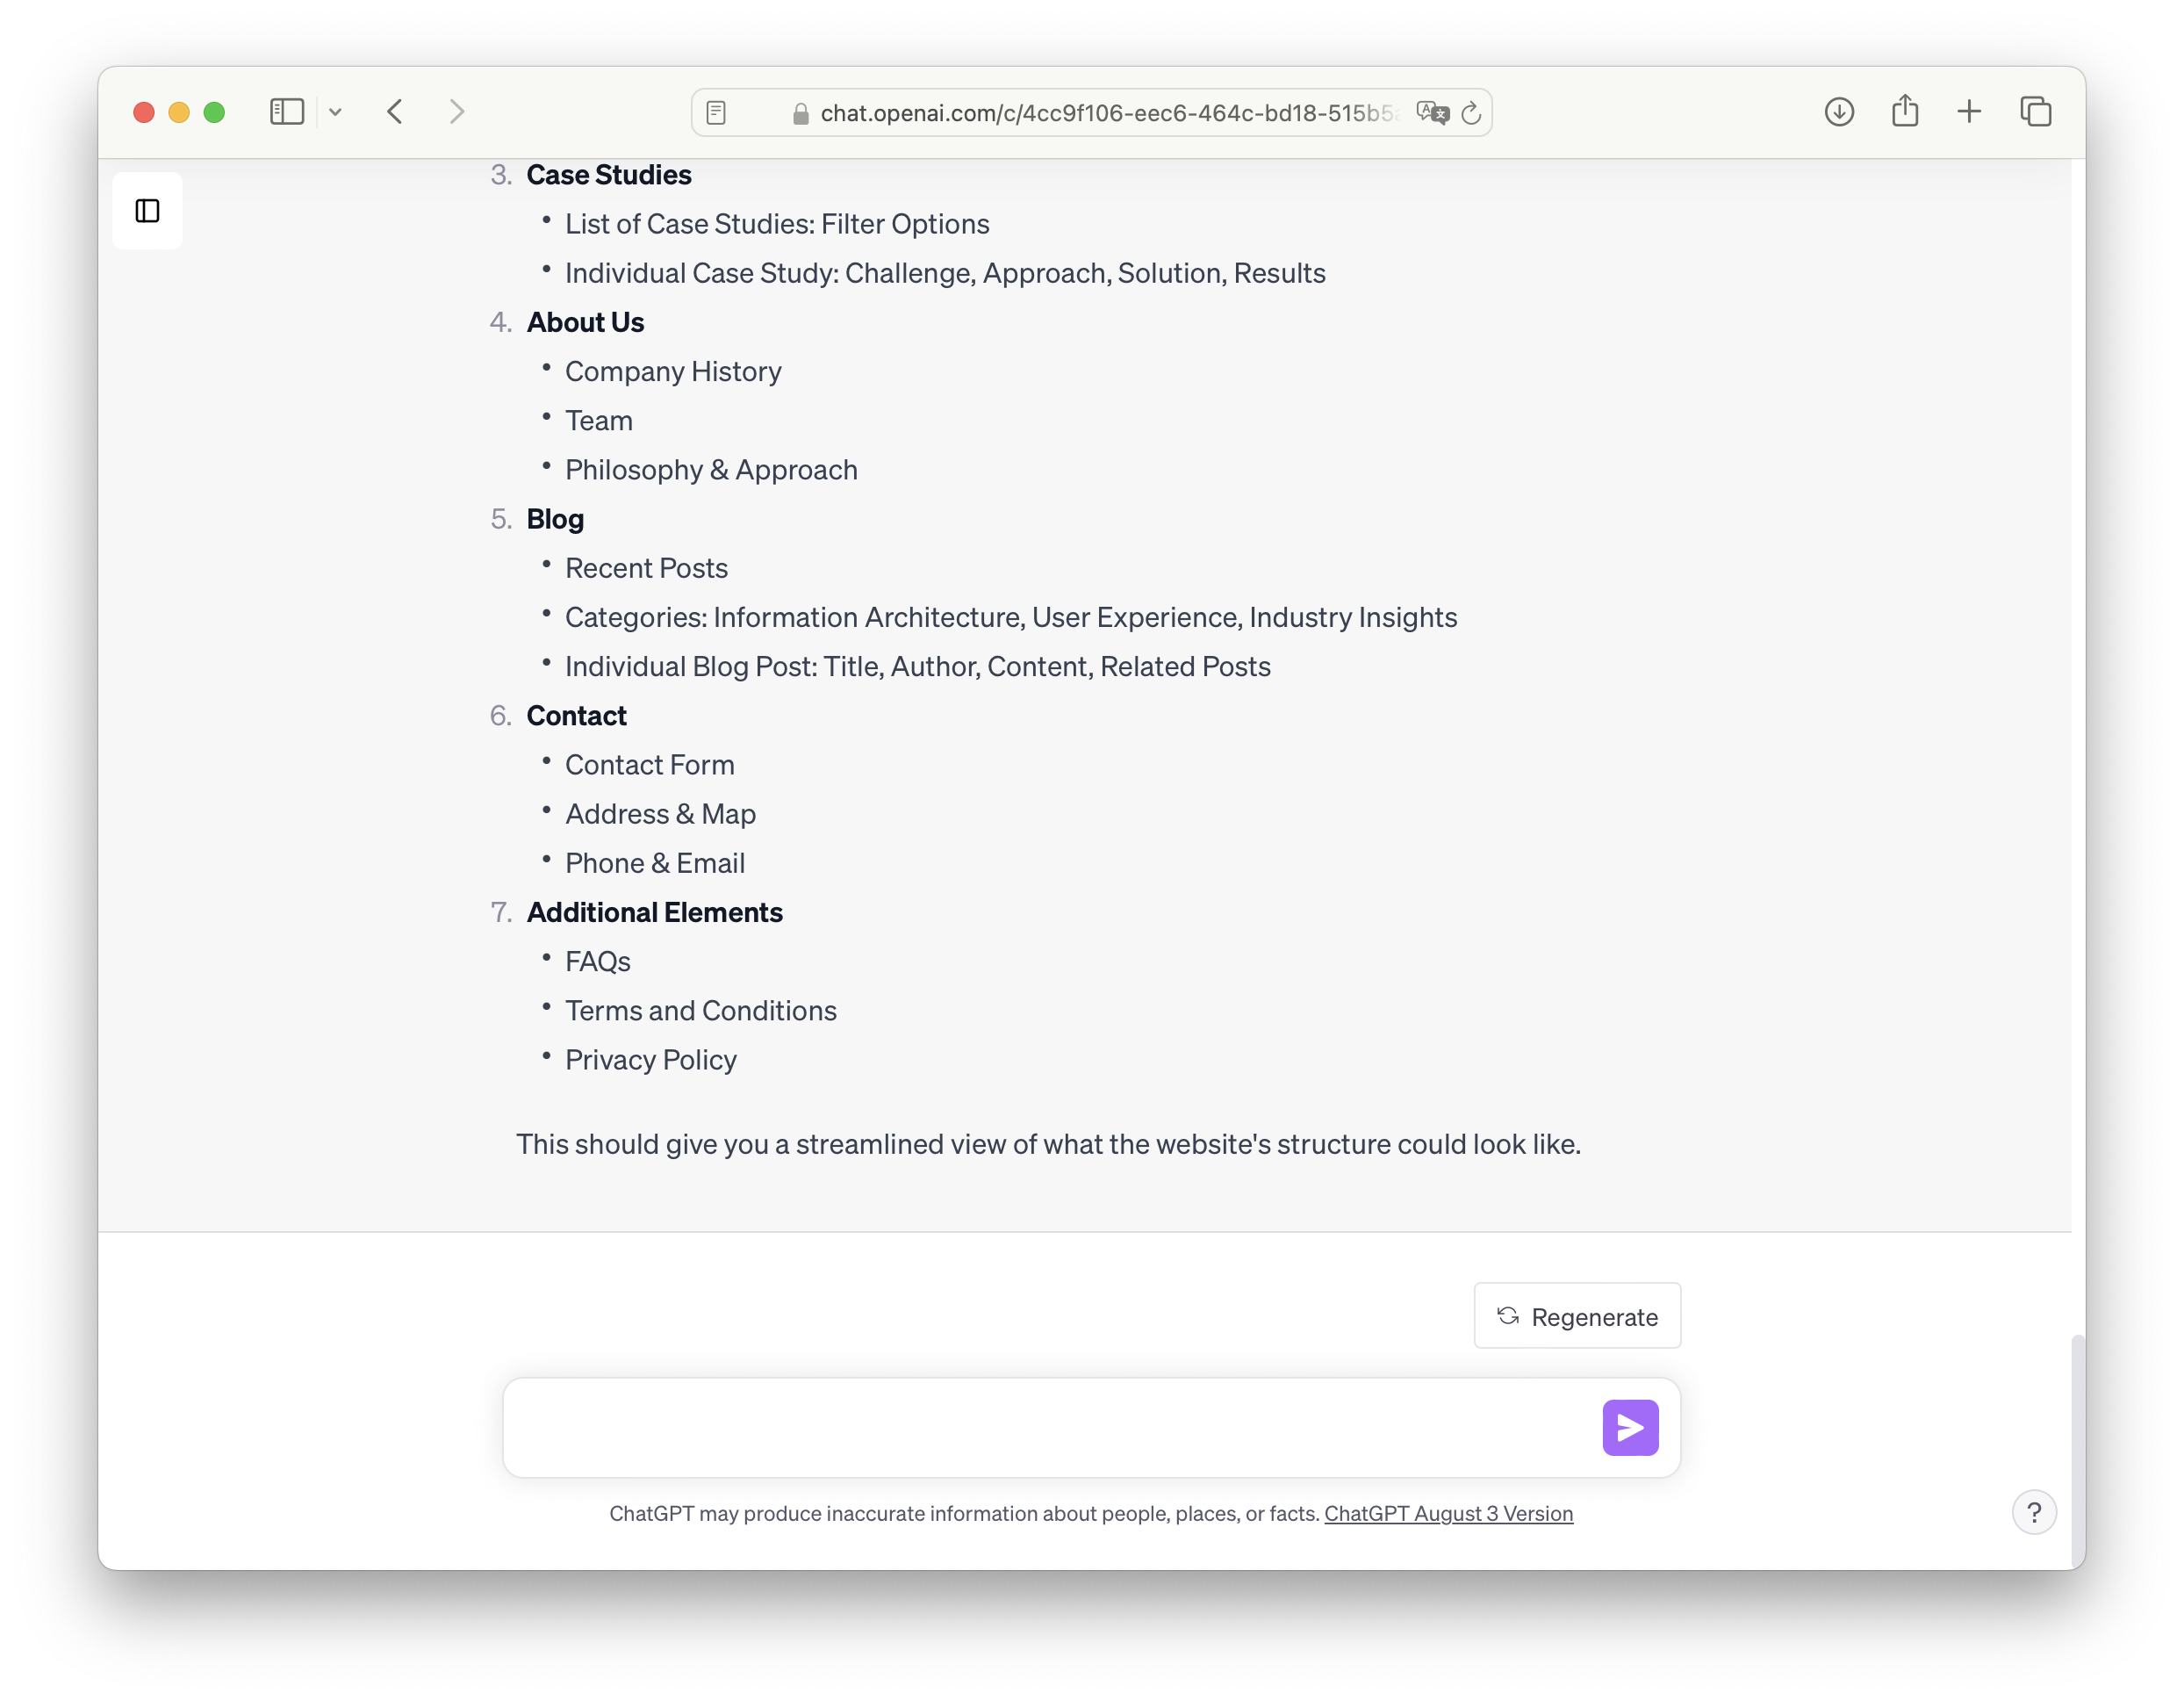Click the lock icon in address bar
This screenshot has height=1700, width=2184.
click(800, 114)
